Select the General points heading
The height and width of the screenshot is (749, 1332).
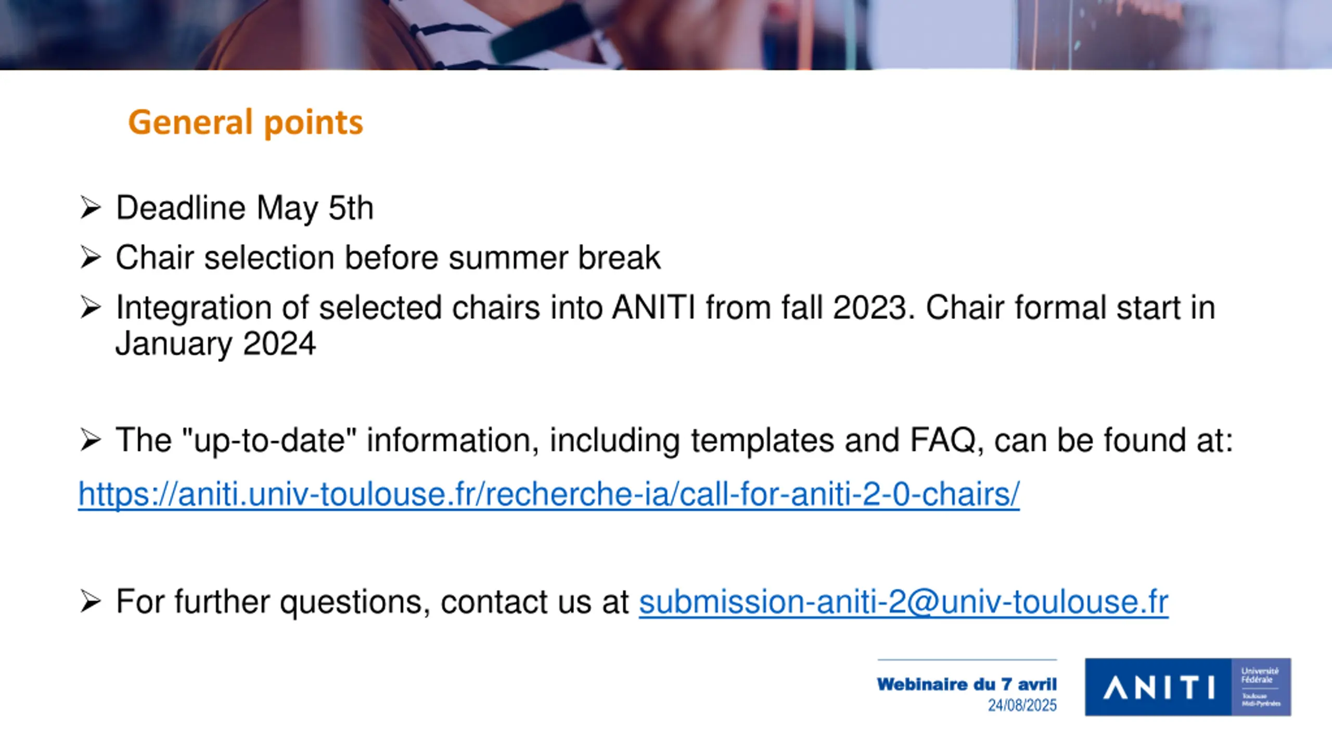[x=246, y=123]
